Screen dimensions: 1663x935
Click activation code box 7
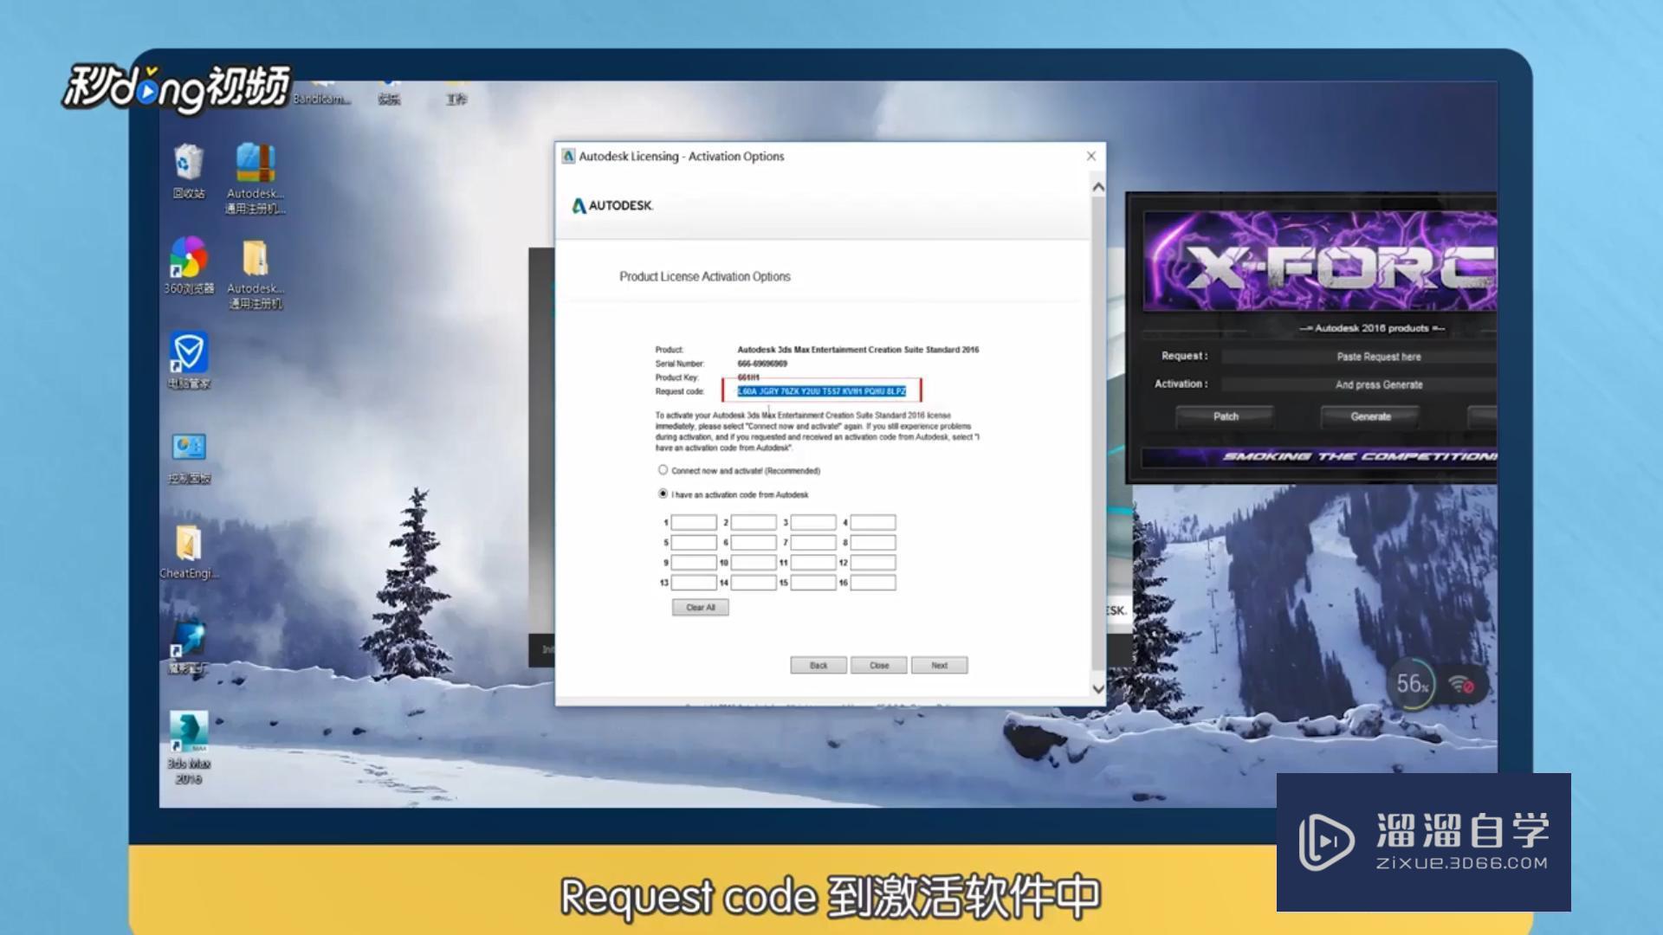pos(813,543)
